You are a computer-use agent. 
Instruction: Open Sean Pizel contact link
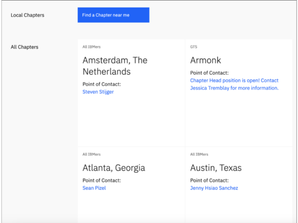(x=94, y=188)
